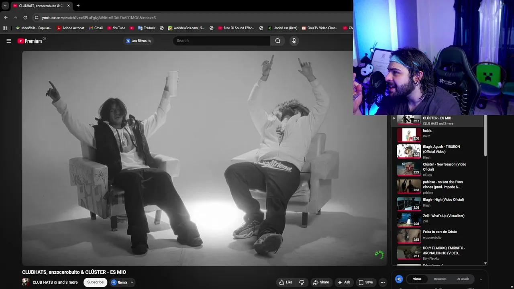
Task: Open a new browser tab with plus
Action: 78,6
